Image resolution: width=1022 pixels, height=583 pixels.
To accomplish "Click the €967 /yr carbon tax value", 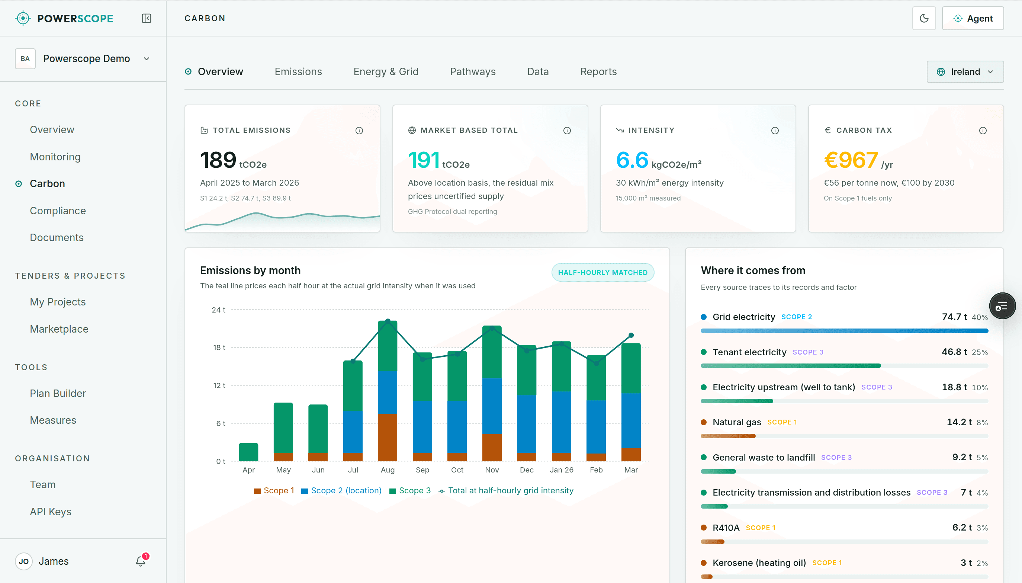I will click(858, 160).
